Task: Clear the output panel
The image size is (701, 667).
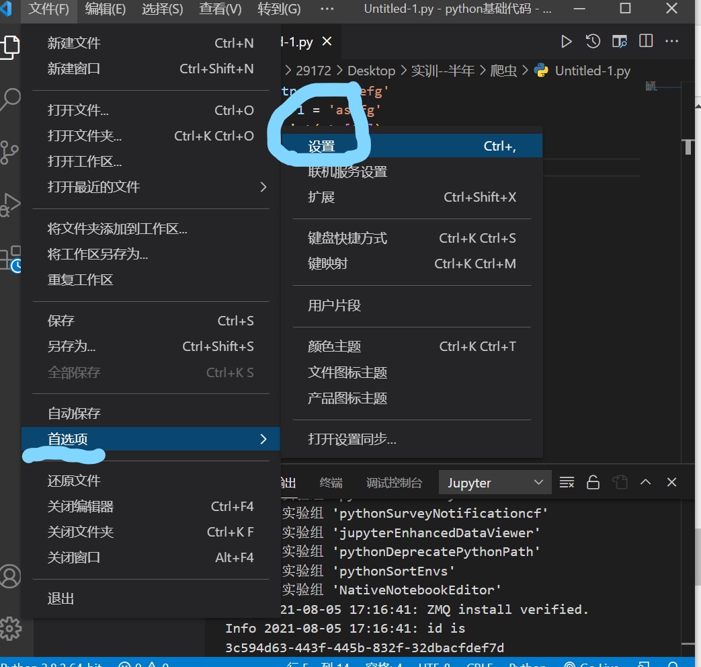Action: [567, 482]
